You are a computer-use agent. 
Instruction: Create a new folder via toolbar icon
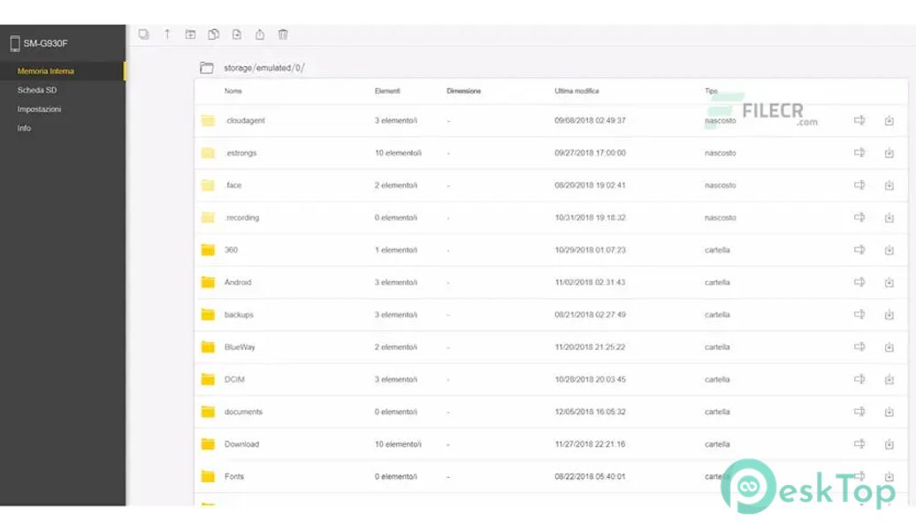[190, 34]
